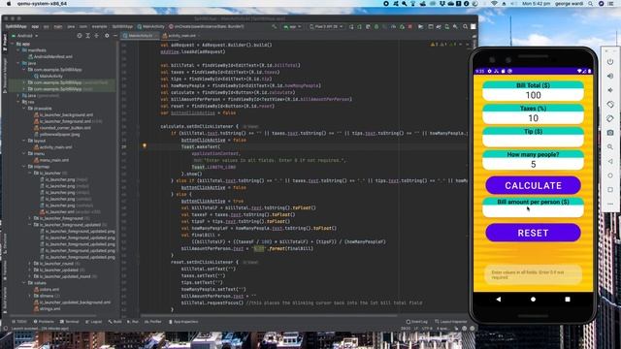The width and height of the screenshot is (621, 349).
Task: Click the Stop red square toolbar icon
Action: click(x=410, y=26)
